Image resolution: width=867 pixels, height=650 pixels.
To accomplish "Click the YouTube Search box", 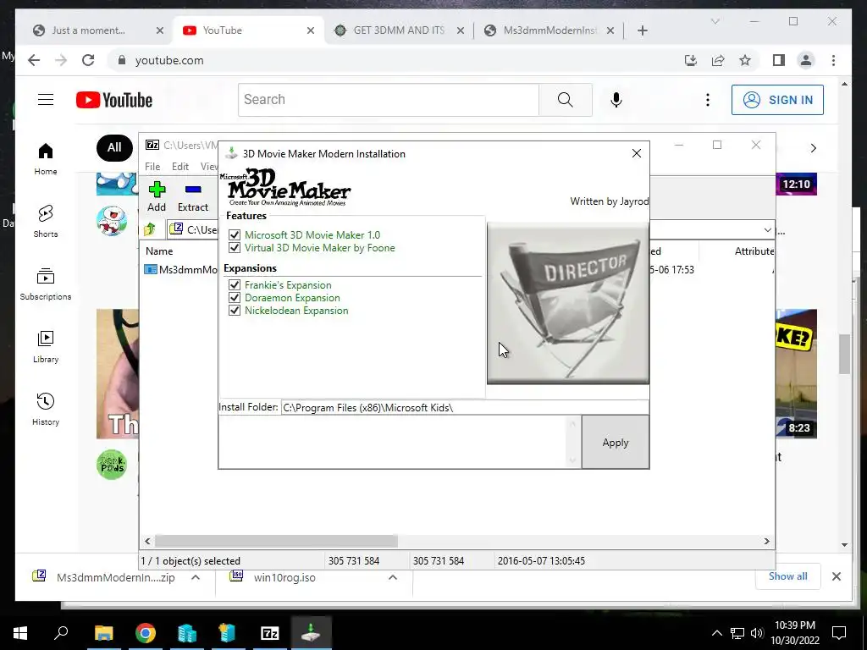I will point(388,100).
